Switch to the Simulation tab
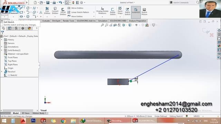The width and height of the screenshot is (221, 124). [103, 21]
